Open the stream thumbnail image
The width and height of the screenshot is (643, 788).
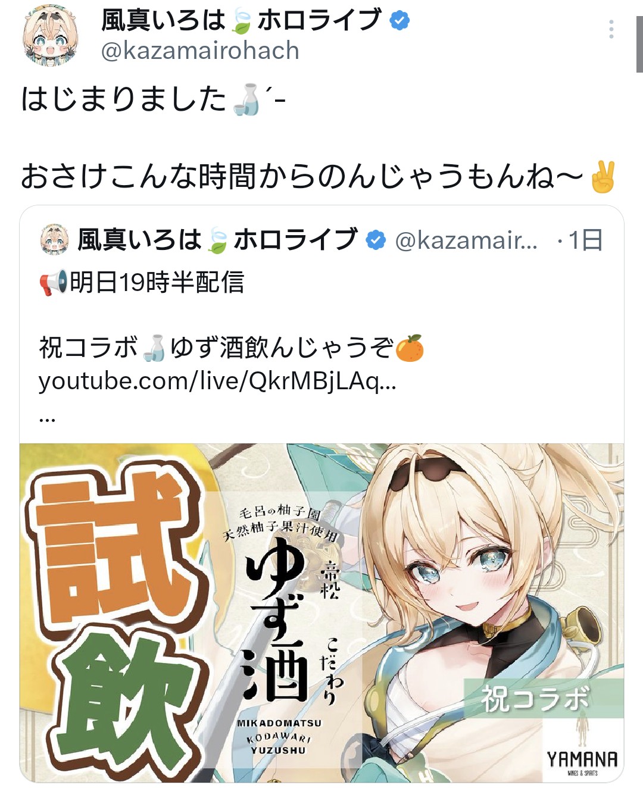321,613
